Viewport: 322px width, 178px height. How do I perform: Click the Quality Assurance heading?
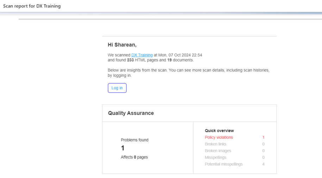tap(131, 113)
